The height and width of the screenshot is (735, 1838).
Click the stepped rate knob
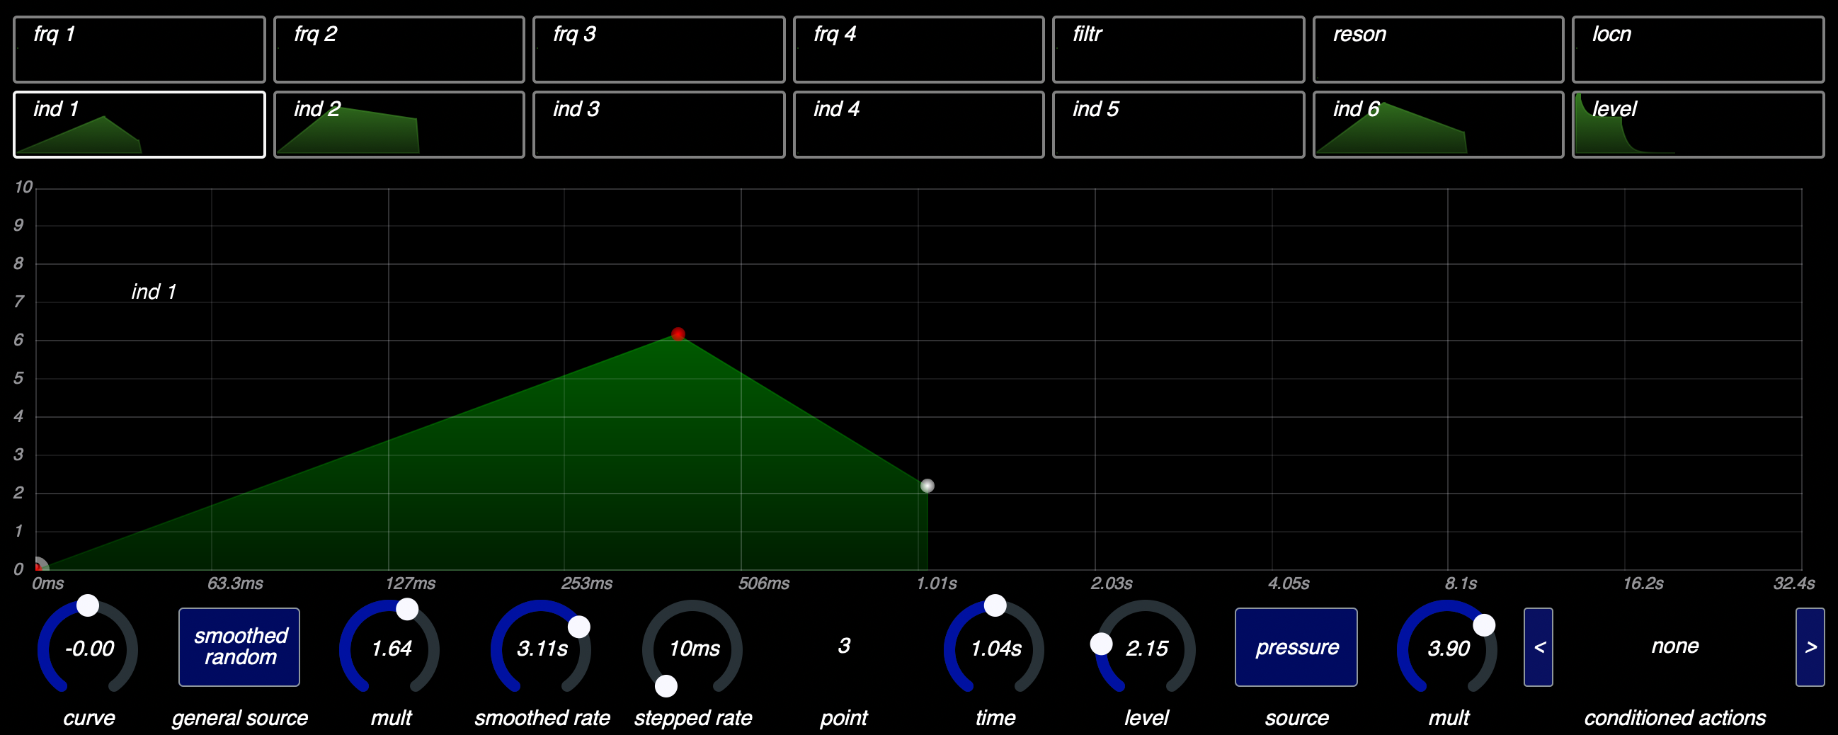point(692,648)
